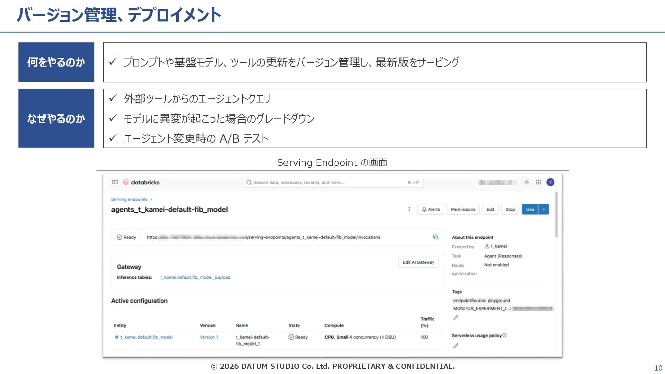
Task: Open the user avatar menu
Action: [550, 182]
